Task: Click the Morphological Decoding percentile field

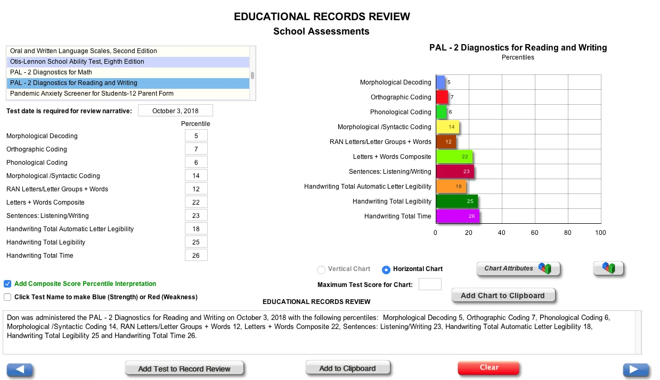Action: (196, 136)
